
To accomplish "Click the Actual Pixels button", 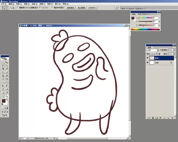I will (x=70, y=8).
